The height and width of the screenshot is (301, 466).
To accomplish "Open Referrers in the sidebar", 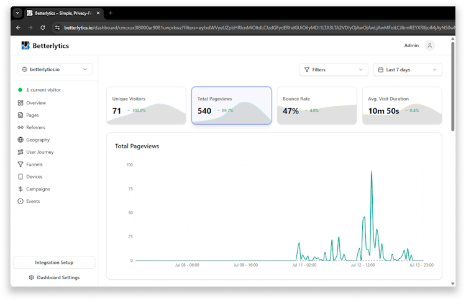I will (35, 127).
